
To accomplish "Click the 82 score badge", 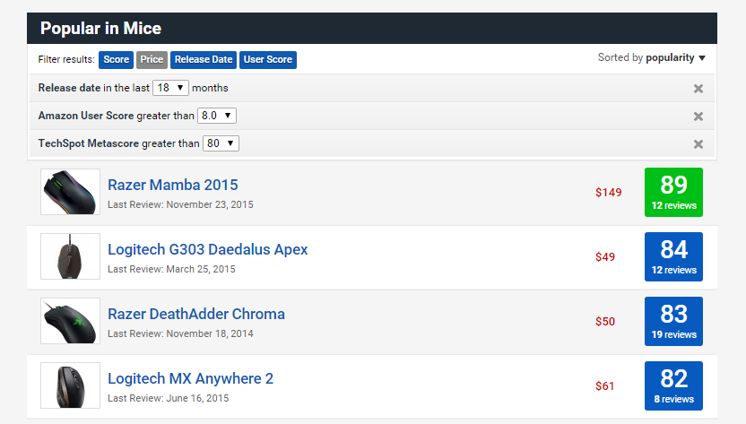I will pyautogui.click(x=673, y=386).
